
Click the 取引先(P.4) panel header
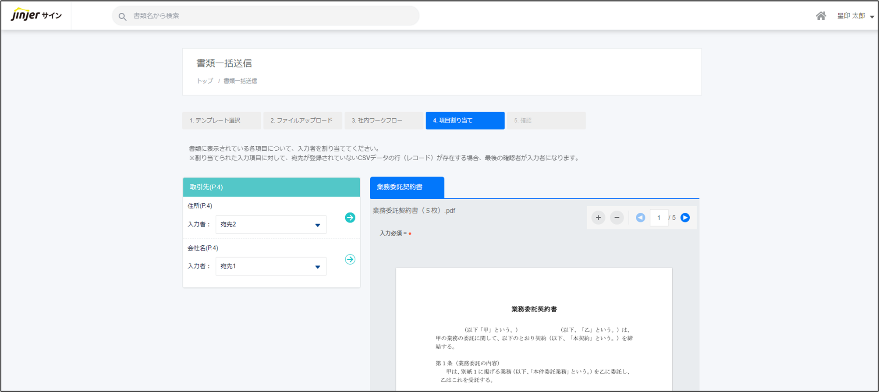(x=271, y=187)
